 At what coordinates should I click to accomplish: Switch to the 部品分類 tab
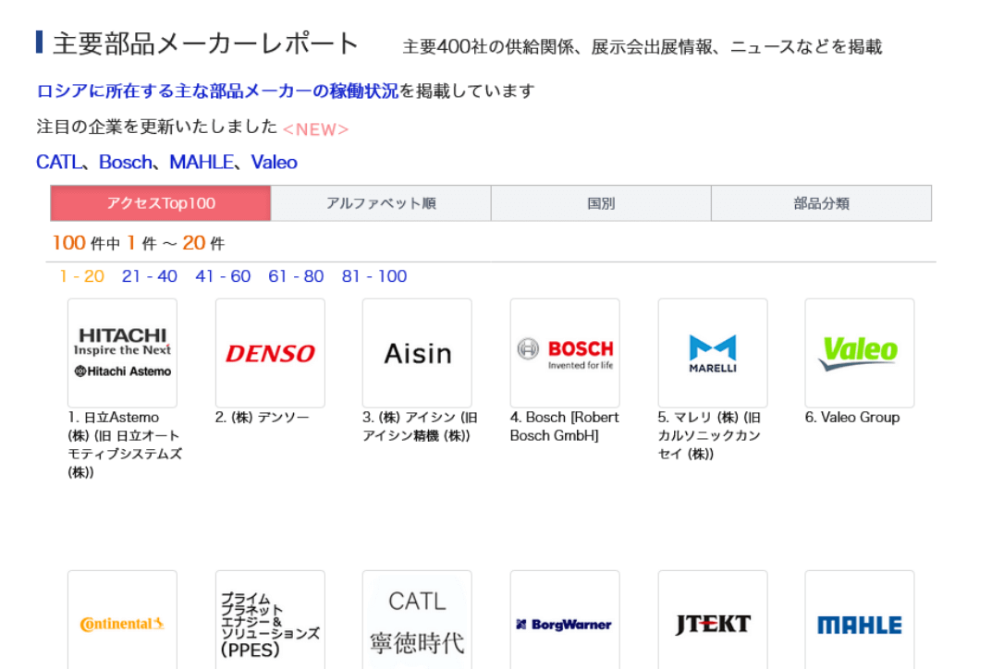pyautogui.click(x=822, y=203)
